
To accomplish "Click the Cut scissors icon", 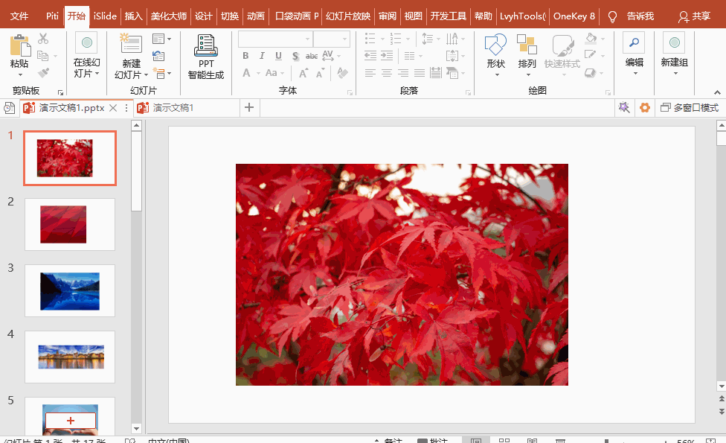I will 43,38.
